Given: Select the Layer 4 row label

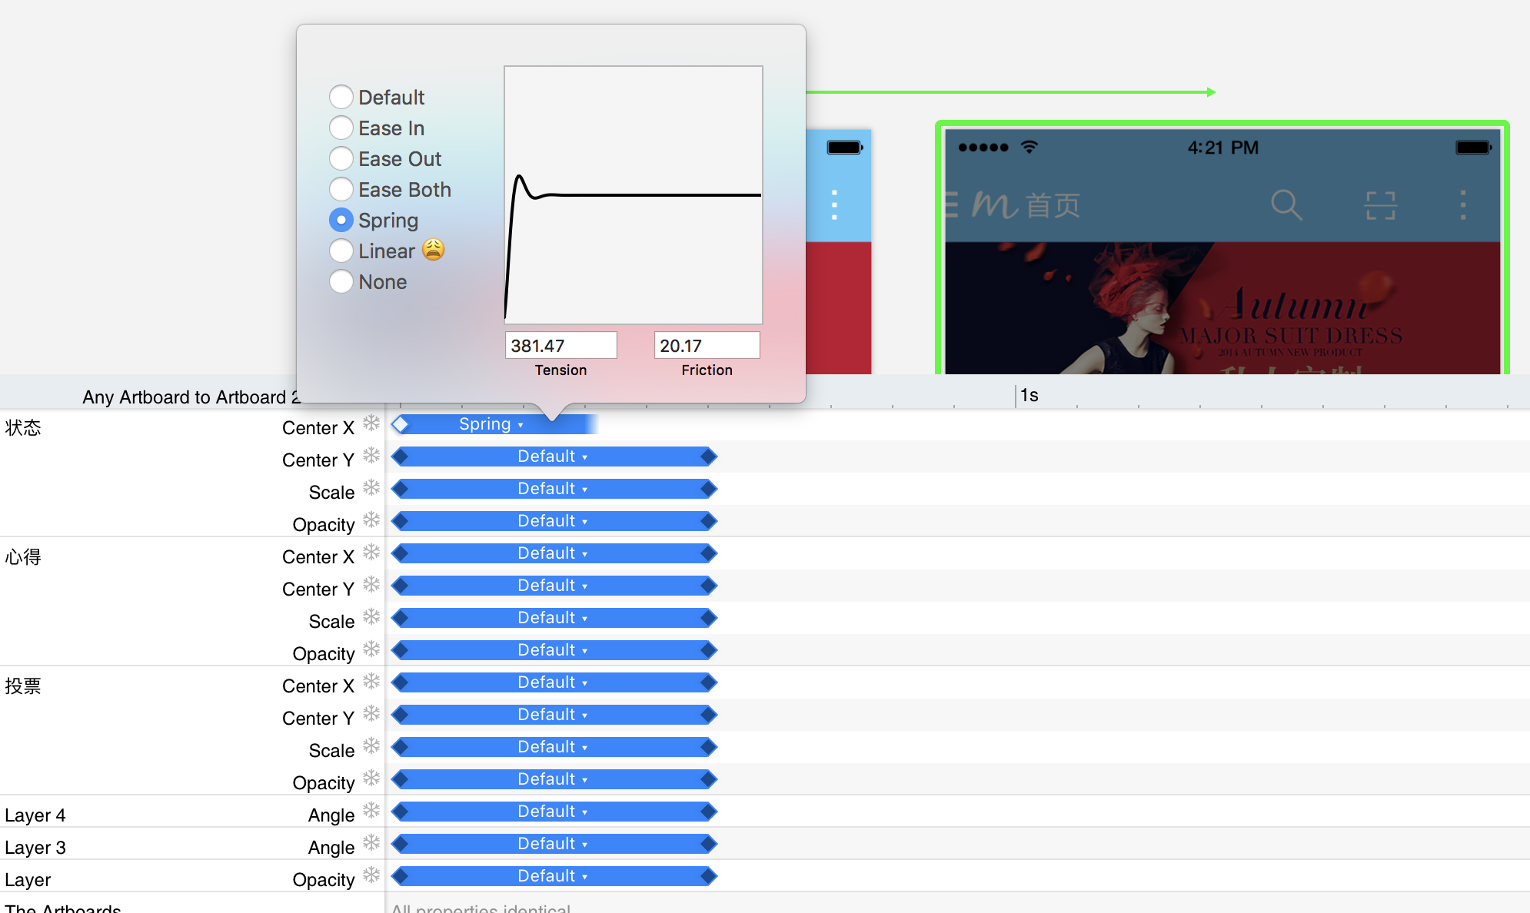Looking at the screenshot, I should click(35, 815).
